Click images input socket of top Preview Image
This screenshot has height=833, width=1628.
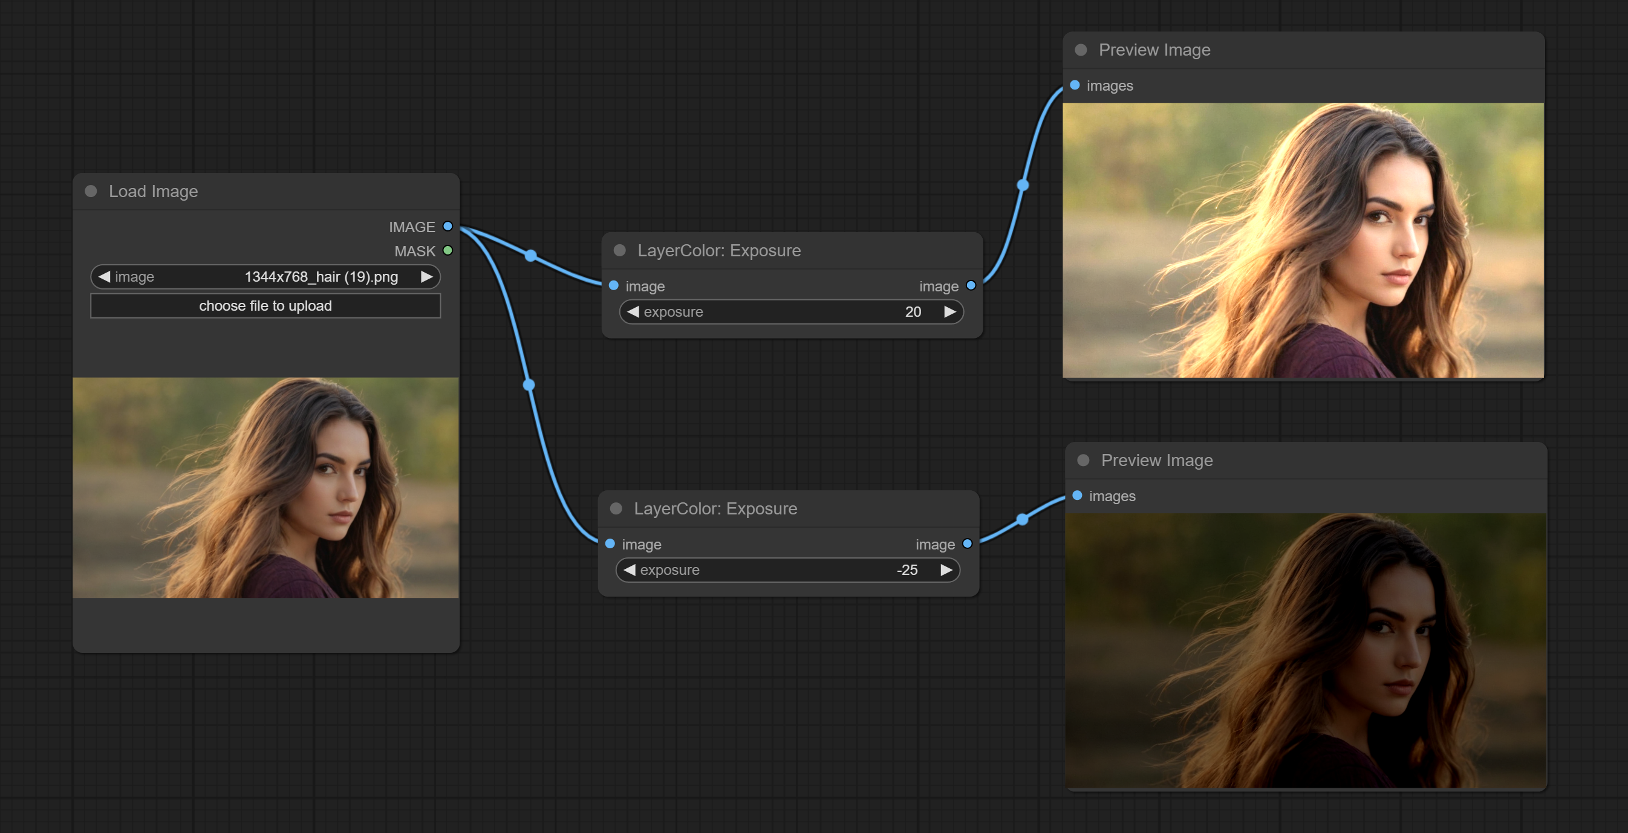point(1075,85)
